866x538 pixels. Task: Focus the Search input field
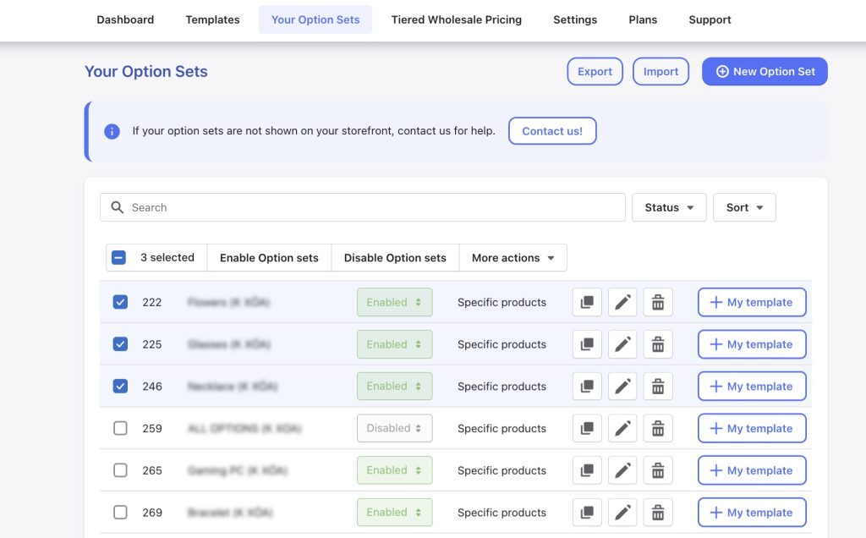pyautogui.click(x=362, y=207)
